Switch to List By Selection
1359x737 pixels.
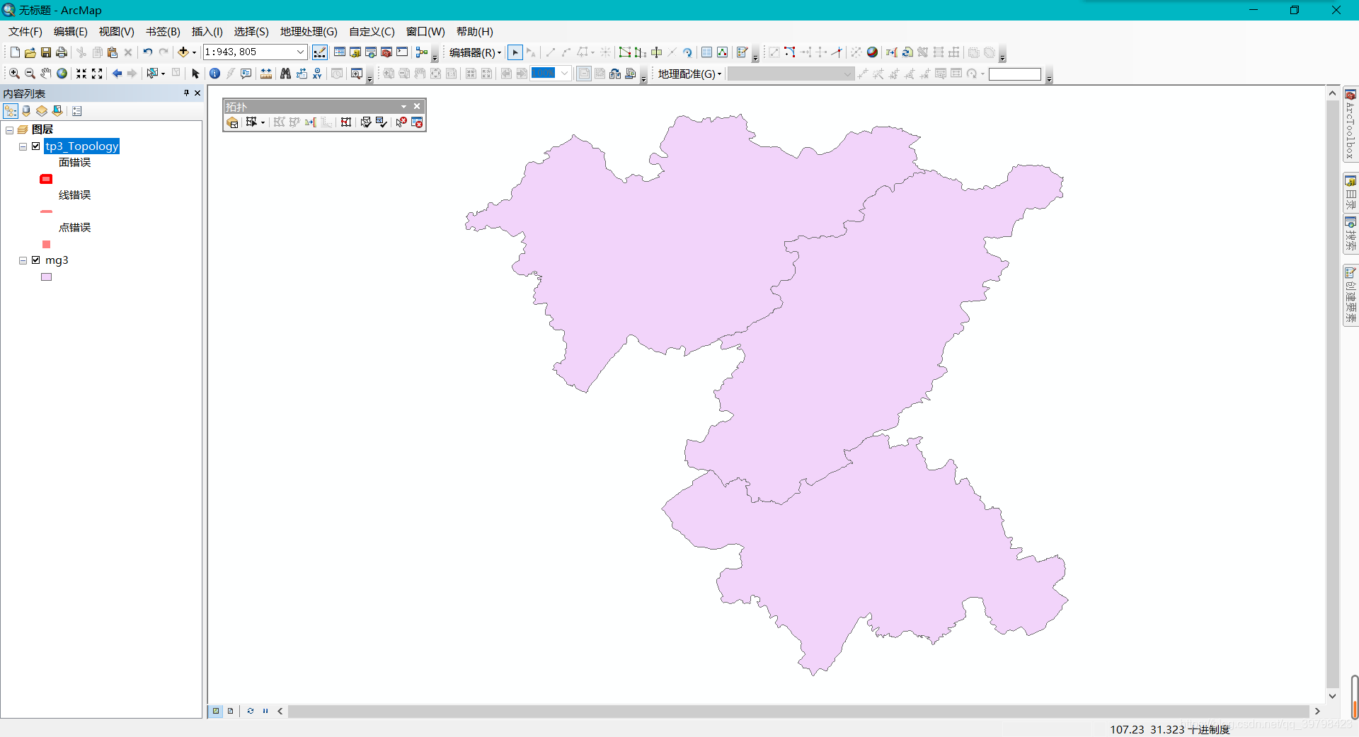(58, 111)
